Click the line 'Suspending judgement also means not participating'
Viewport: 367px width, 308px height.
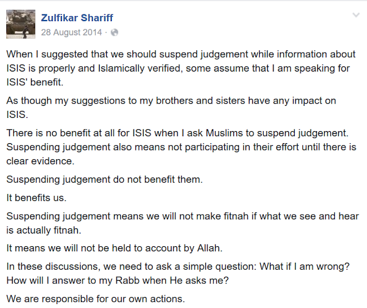pyautogui.click(x=181, y=147)
